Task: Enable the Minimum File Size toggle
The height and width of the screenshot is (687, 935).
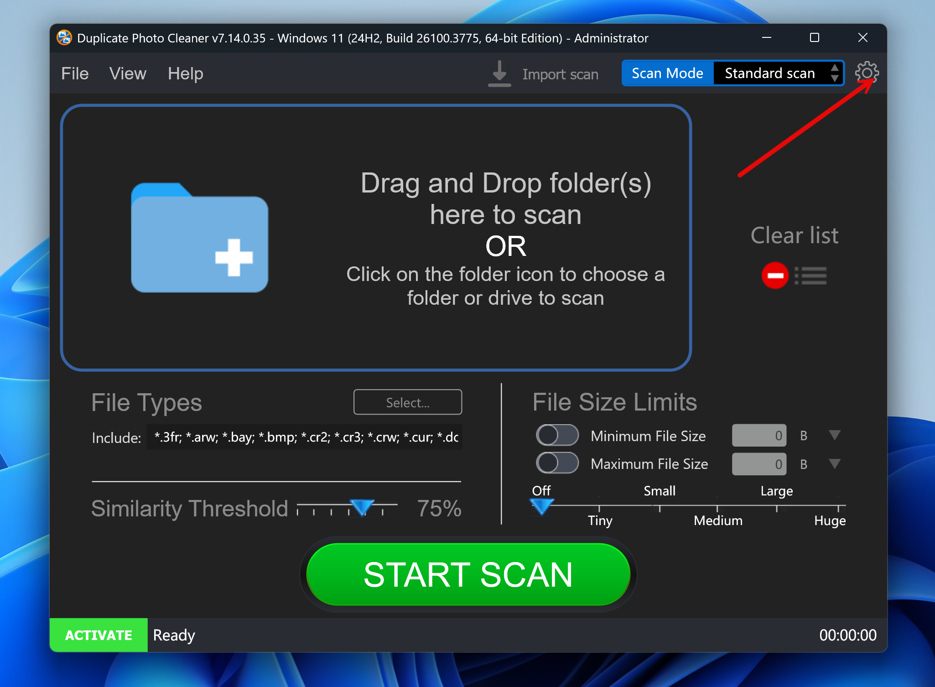Action: pyautogui.click(x=557, y=435)
